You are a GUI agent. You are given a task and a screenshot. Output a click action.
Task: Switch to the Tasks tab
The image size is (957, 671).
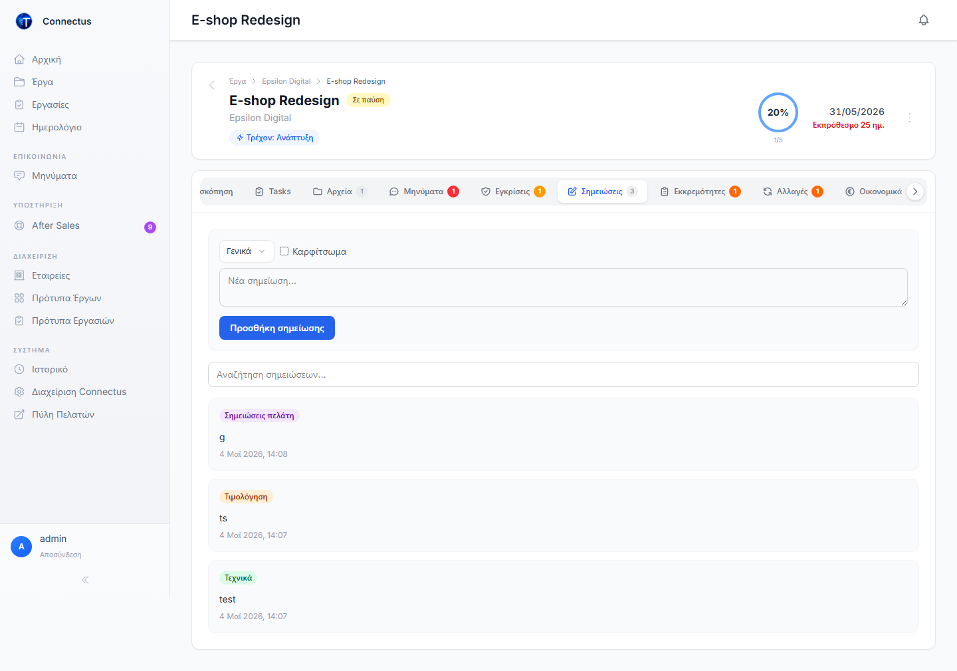point(273,192)
